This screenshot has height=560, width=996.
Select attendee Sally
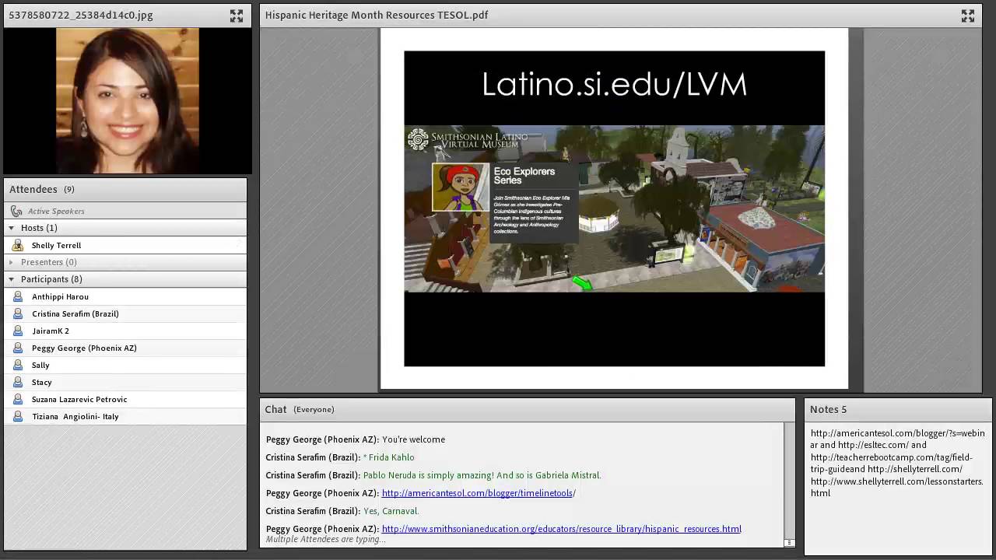pyautogui.click(x=124, y=365)
